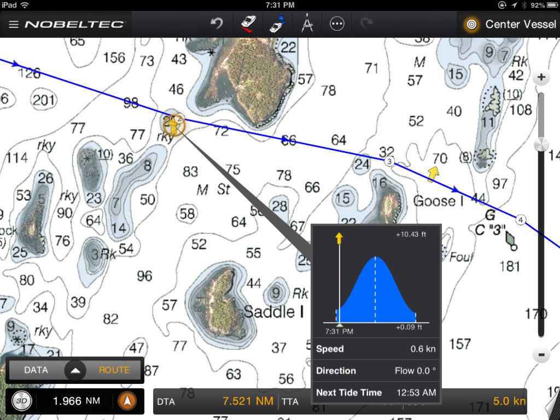Click the zoom slider handle
This screenshot has width=560, height=420.
click(541, 144)
